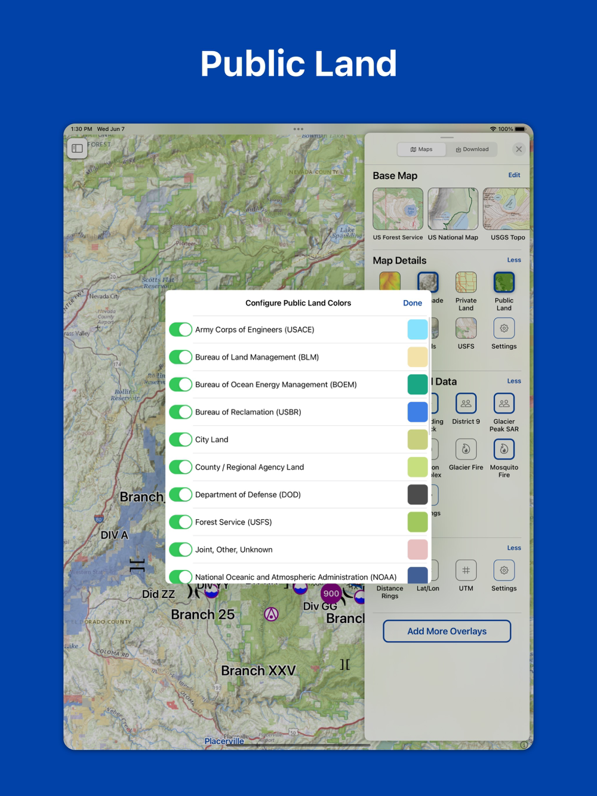Open the Forest Service green swatch
This screenshot has width=597, height=796.
[x=418, y=522]
